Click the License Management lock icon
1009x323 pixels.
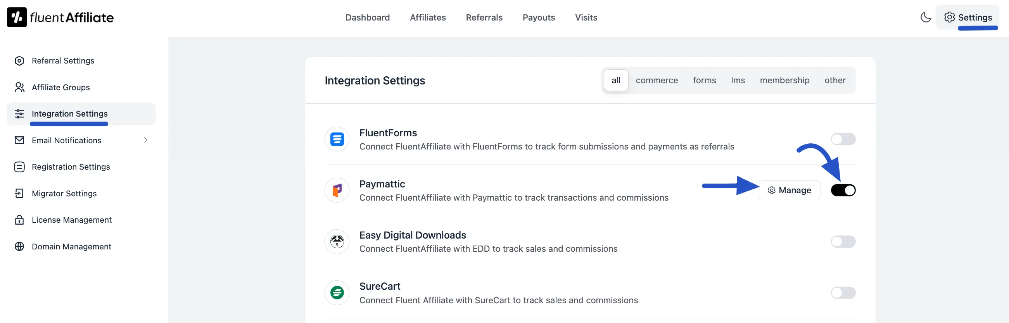pyautogui.click(x=19, y=220)
